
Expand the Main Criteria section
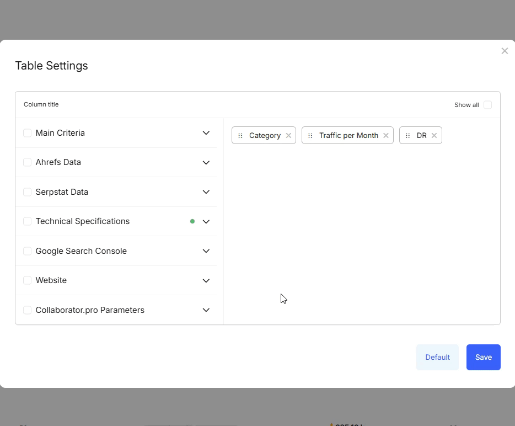click(x=206, y=132)
